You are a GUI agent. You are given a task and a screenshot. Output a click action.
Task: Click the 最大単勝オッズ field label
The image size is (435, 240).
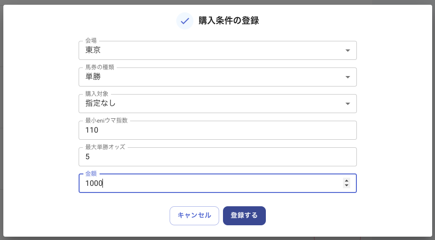click(105, 147)
